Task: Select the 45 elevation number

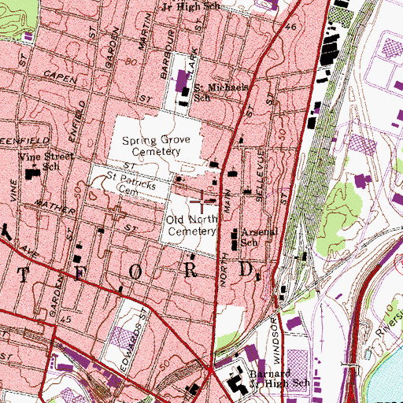Action: pos(65,320)
